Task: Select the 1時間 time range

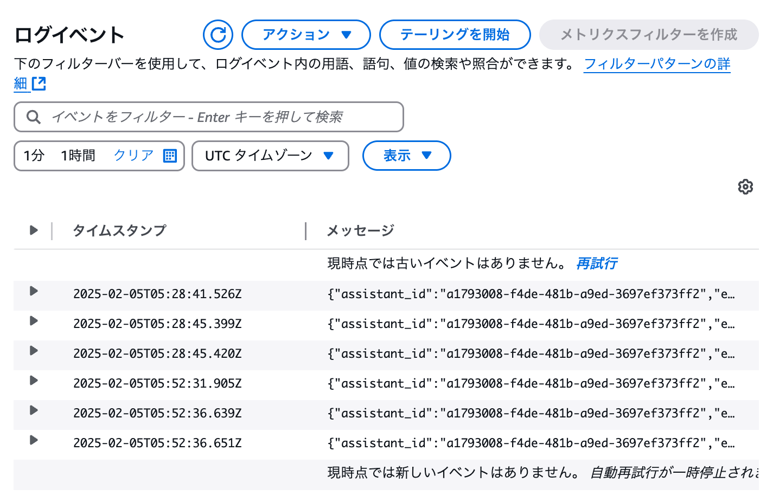Action: click(78, 156)
